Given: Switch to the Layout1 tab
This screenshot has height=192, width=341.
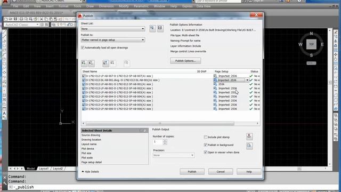Looking at the screenshot, I should click(x=44, y=169).
